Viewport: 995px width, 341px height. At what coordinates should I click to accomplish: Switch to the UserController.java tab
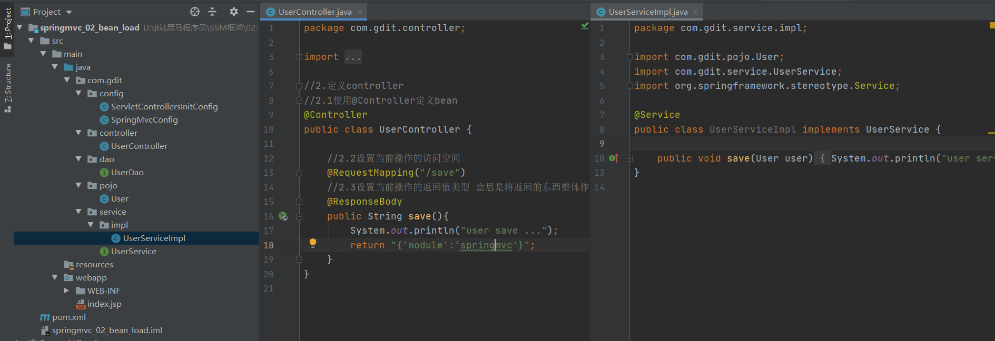(314, 12)
